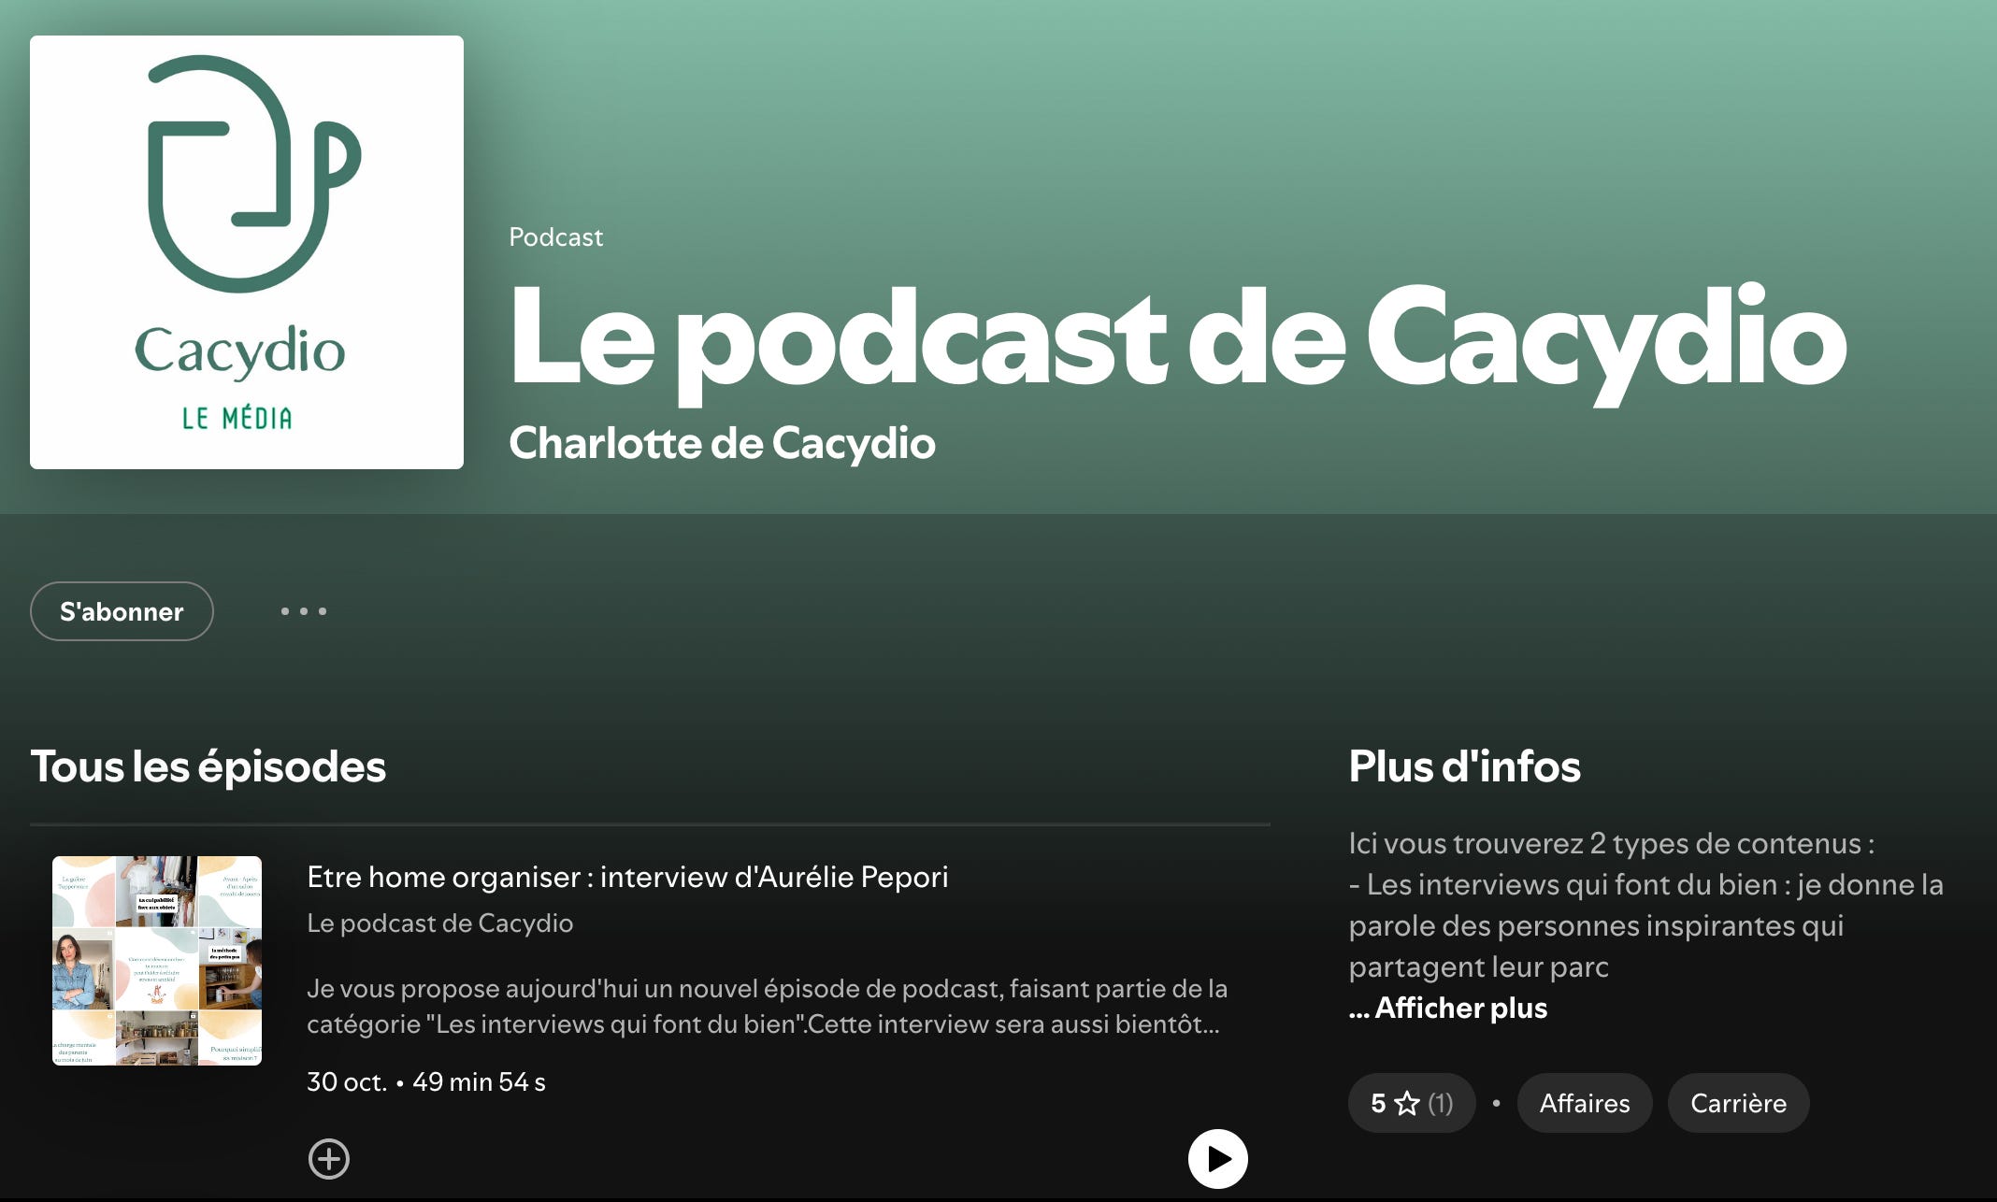
Task: Click episode's Le podcast de Cacydio link
Action: pyautogui.click(x=439, y=923)
